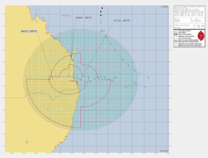
Task: Click the topmost filled black cyclone track symbol
Action: [x=102, y=8]
